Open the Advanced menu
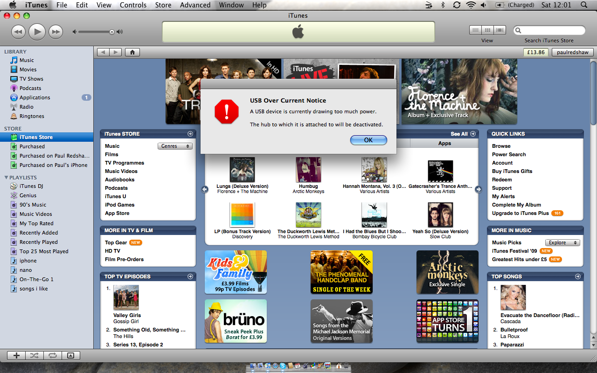Image resolution: width=597 pixels, height=373 pixels. pyautogui.click(x=195, y=5)
